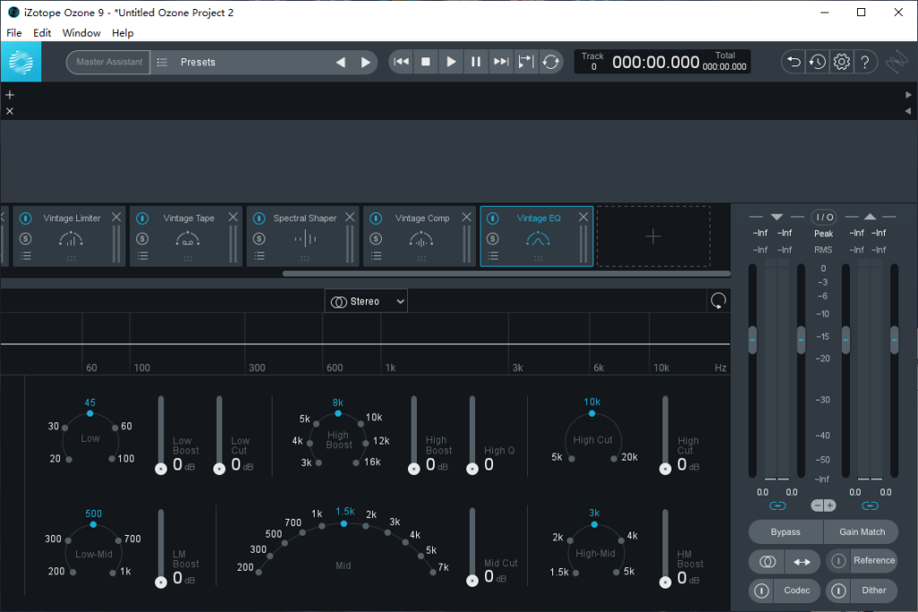Remove the Vintage Limiter module
The image size is (918, 612).
coord(116,217)
